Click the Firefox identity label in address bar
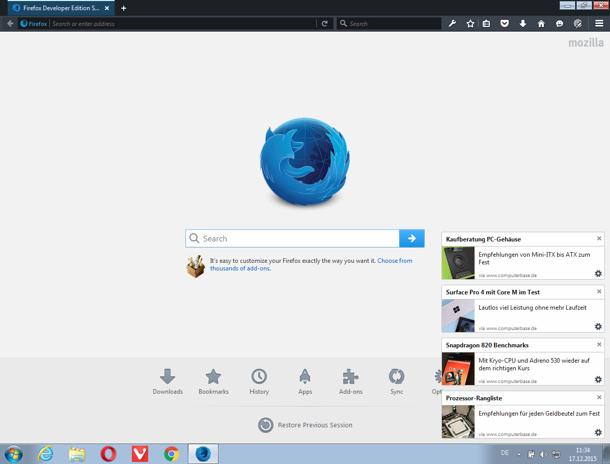610x464 pixels. click(34, 24)
